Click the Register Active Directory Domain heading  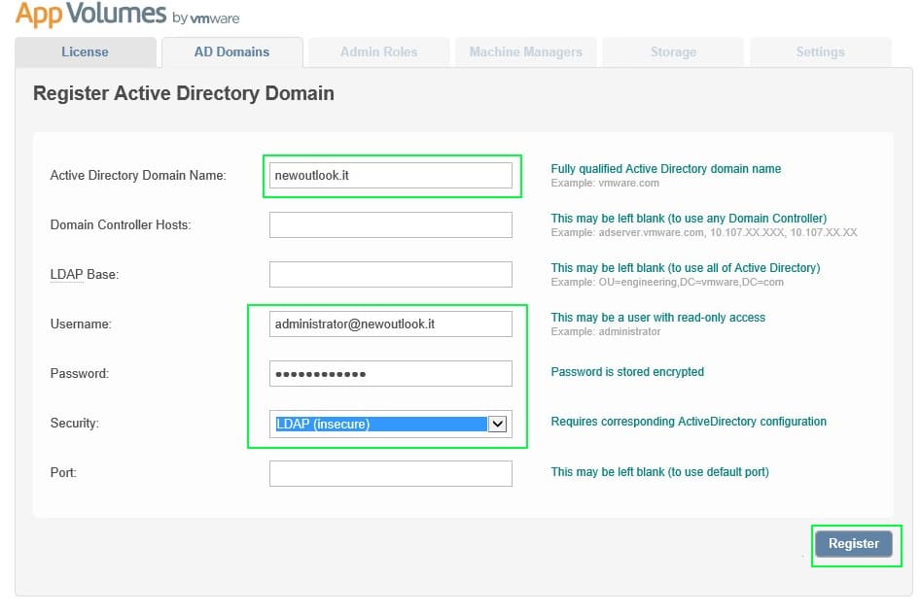click(x=184, y=94)
